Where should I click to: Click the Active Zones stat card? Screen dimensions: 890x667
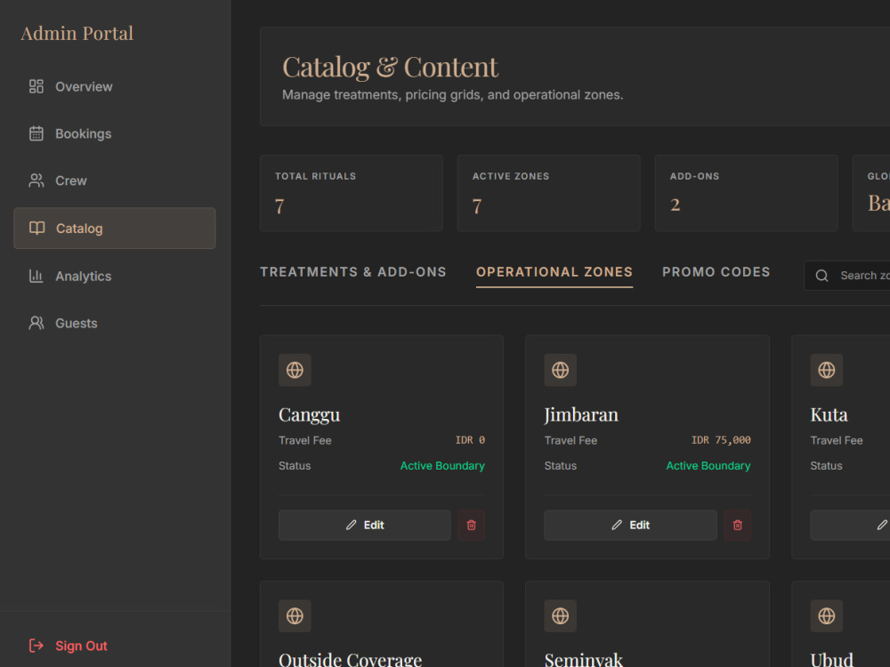tap(549, 193)
